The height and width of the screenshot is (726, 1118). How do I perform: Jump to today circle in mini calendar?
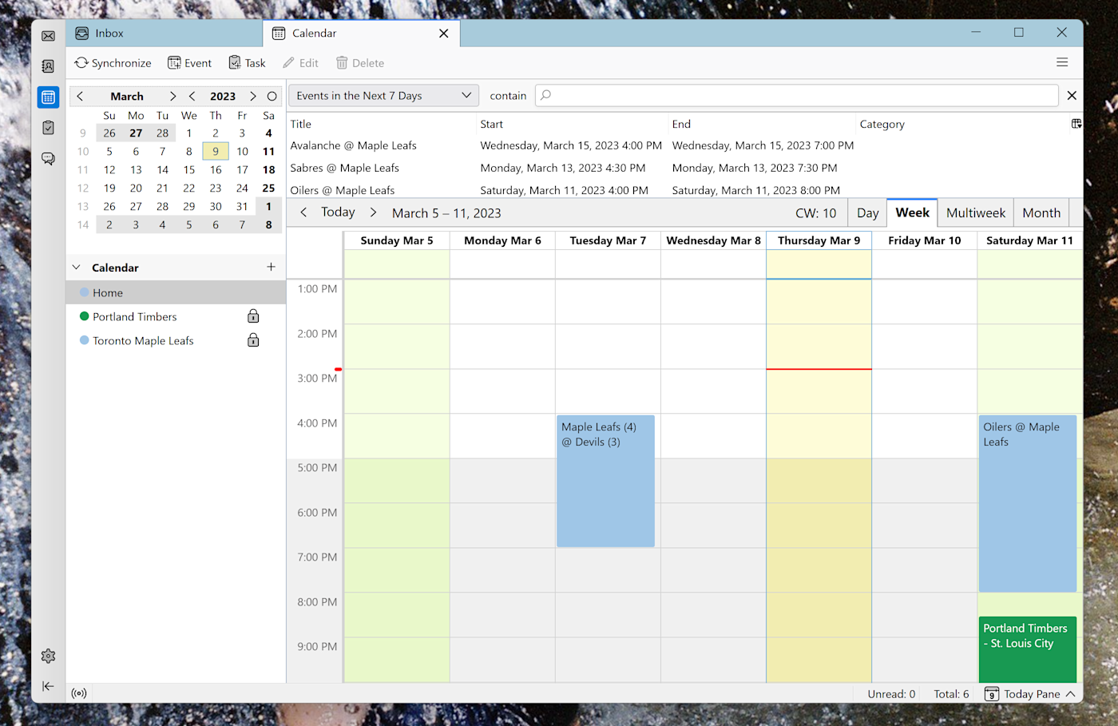click(272, 96)
